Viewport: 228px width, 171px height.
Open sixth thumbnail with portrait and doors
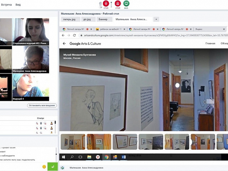click(203, 142)
